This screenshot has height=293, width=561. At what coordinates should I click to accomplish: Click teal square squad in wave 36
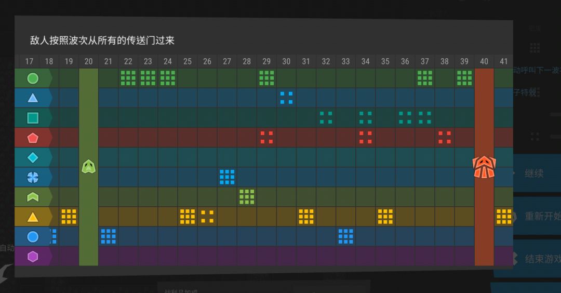(405, 118)
